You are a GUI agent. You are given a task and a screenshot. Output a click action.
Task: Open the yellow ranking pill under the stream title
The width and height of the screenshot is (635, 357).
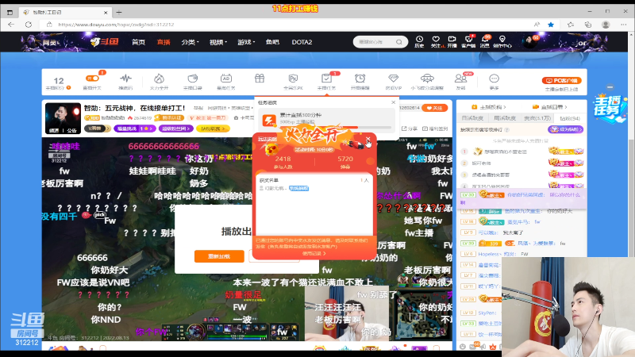point(213,129)
